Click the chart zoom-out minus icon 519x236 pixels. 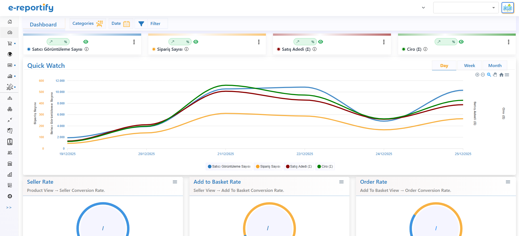483,75
